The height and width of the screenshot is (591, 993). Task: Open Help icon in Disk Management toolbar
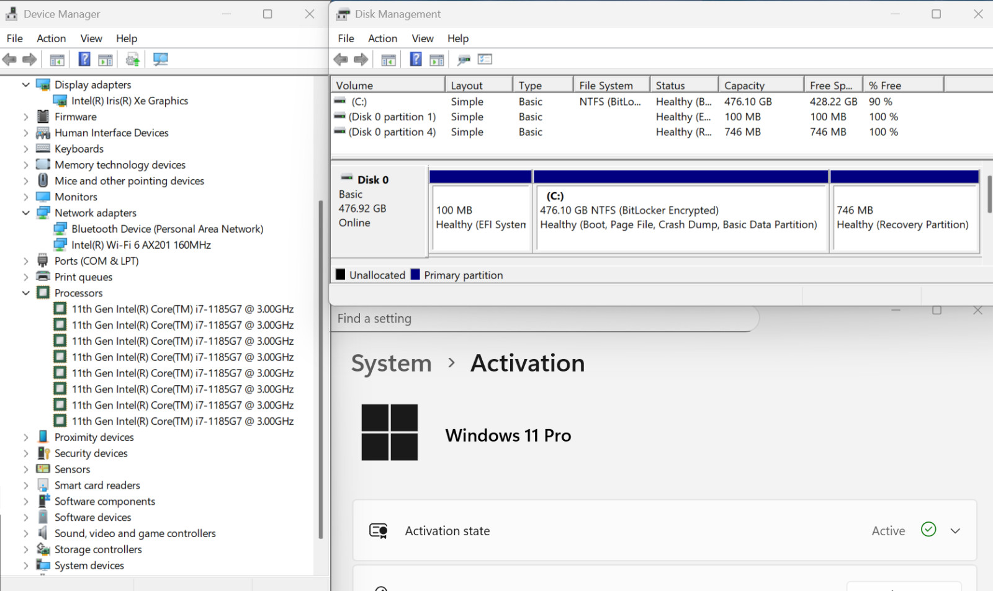coord(416,60)
